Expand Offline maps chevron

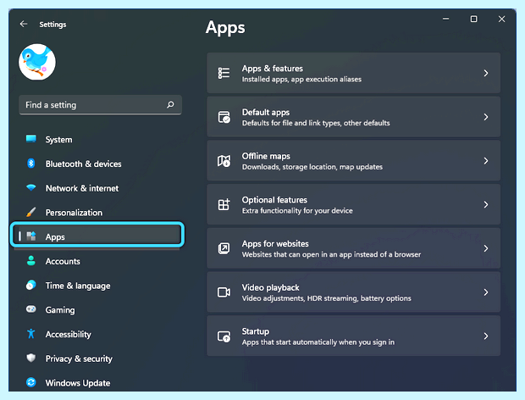(x=486, y=160)
